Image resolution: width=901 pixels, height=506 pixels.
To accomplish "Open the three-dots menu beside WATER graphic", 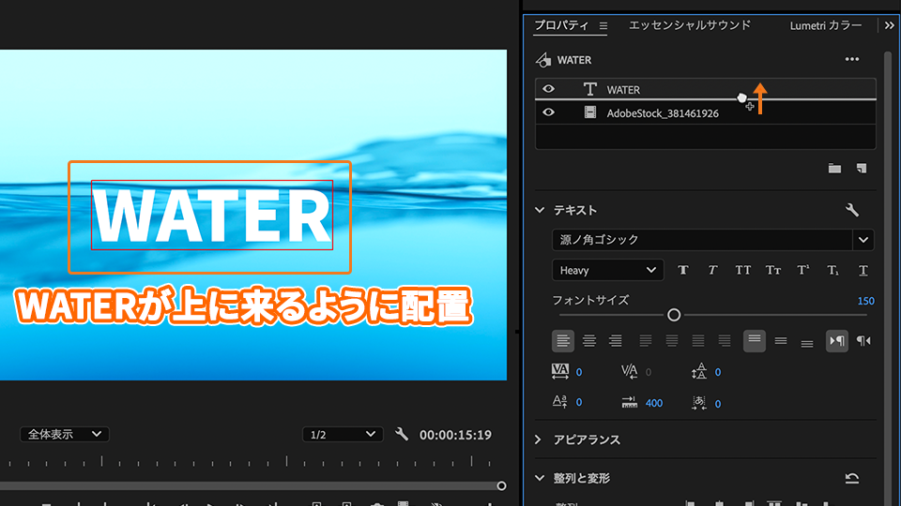I will [852, 60].
